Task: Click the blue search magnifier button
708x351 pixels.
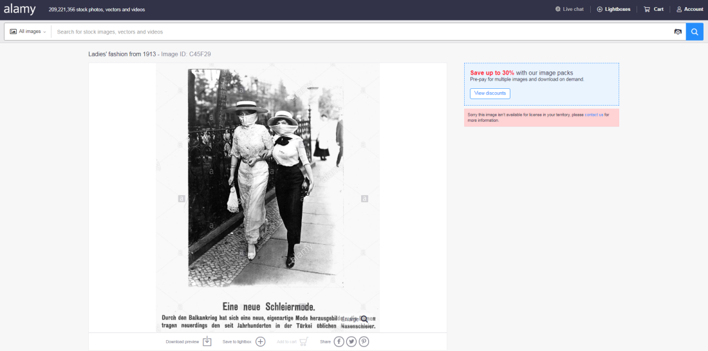Action: pyautogui.click(x=694, y=32)
